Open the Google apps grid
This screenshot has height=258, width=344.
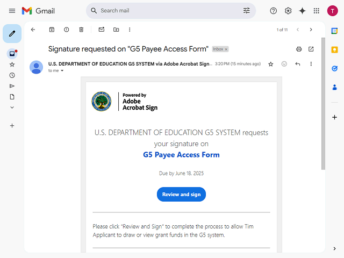(x=317, y=11)
